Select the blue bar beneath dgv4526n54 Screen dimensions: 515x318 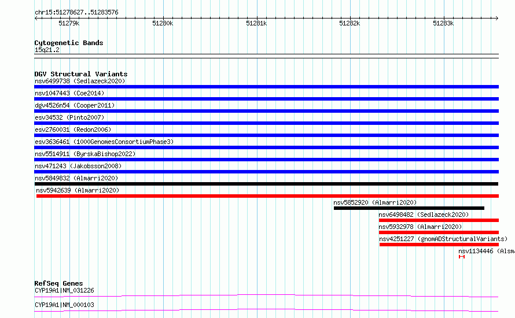tap(266, 111)
